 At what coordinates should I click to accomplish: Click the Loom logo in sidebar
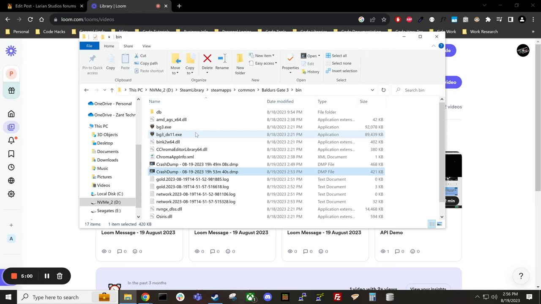click(x=11, y=51)
